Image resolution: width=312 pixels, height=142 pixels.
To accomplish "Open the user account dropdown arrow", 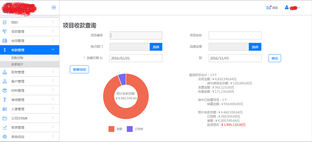I will [x=299, y=8].
